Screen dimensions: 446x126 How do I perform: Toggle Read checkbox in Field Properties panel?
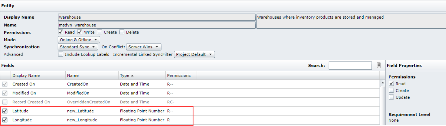click(391, 84)
